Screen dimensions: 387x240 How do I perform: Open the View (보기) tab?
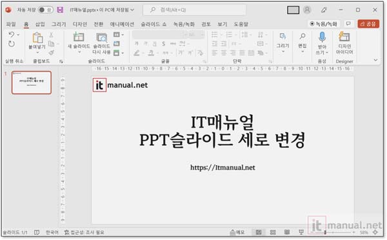(x=222, y=24)
